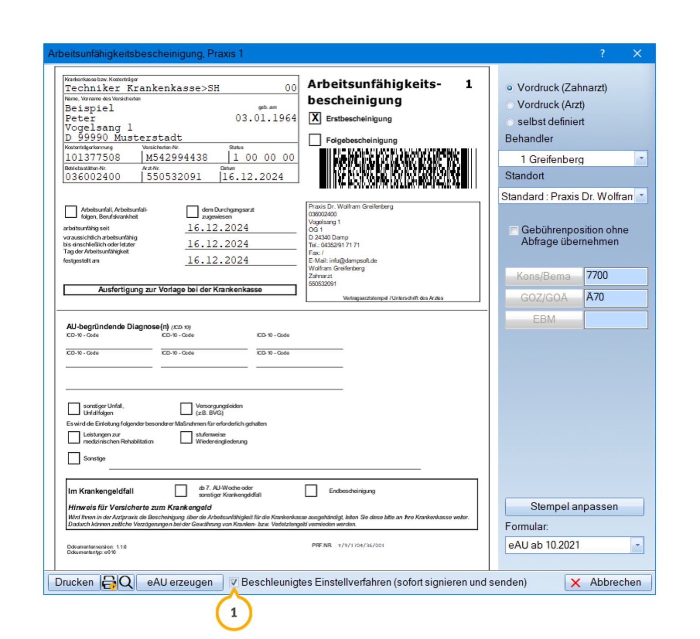Open print preview with the magnifier icon
700x639 pixels.
pyautogui.click(x=126, y=583)
